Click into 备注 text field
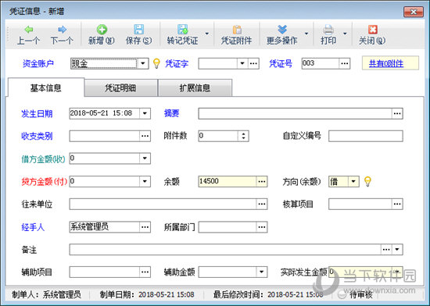Image resolution: width=430 pixels, height=306 pixels. click(225, 249)
